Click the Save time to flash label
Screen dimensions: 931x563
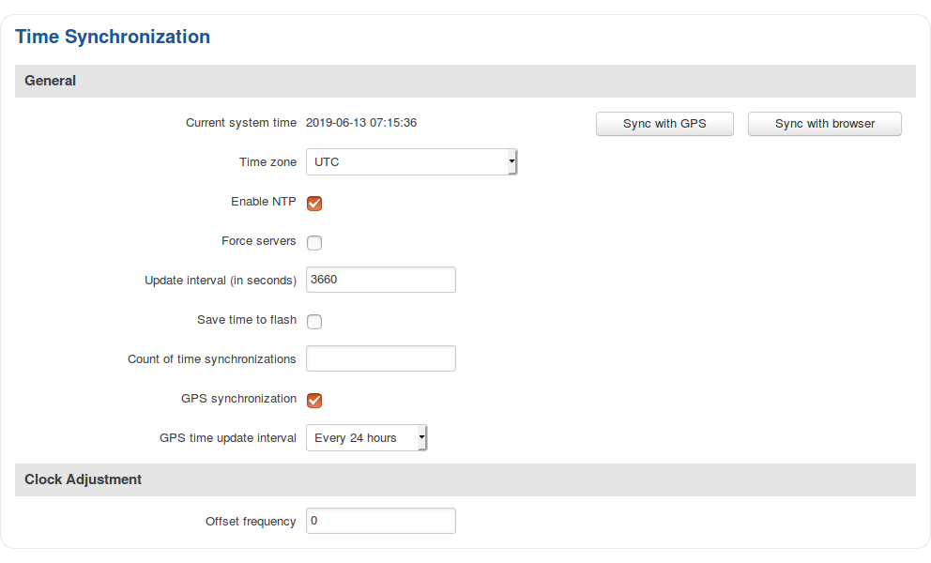[x=246, y=320]
